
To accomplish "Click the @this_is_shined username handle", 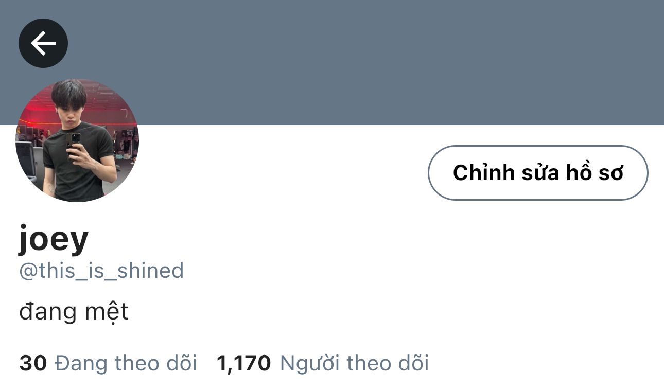I will click(x=101, y=271).
